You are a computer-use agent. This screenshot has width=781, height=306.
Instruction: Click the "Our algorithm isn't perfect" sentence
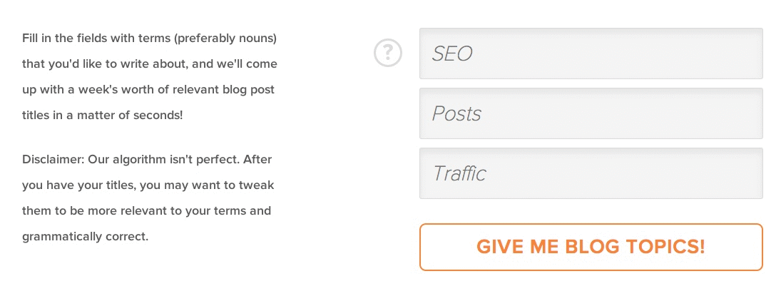point(163,160)
